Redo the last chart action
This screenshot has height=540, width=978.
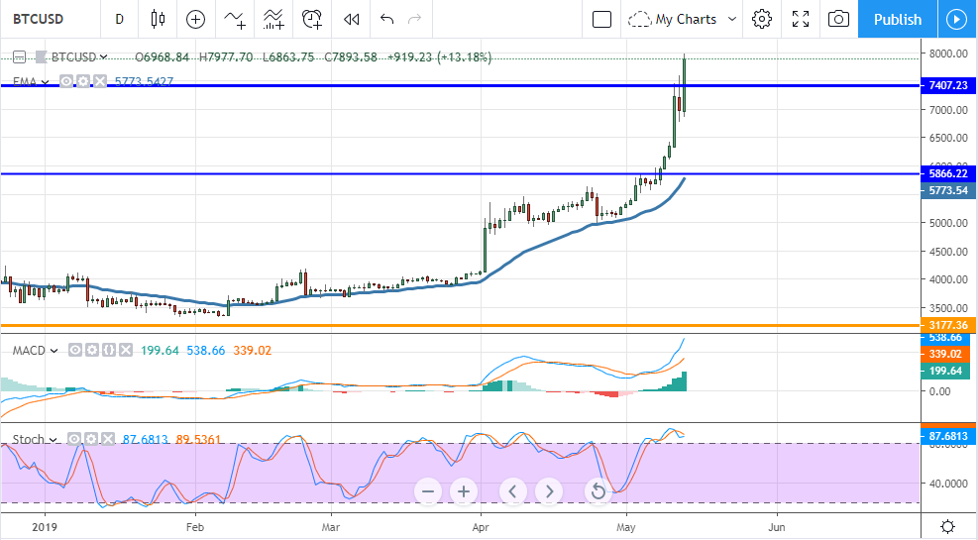click(x=414, y=20)
